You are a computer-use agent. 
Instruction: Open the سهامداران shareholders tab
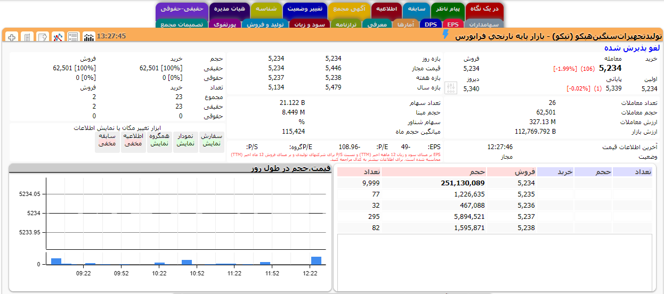click(483, 24)
